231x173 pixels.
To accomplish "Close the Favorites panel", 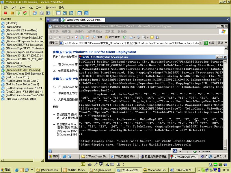I will coord(41,19).
